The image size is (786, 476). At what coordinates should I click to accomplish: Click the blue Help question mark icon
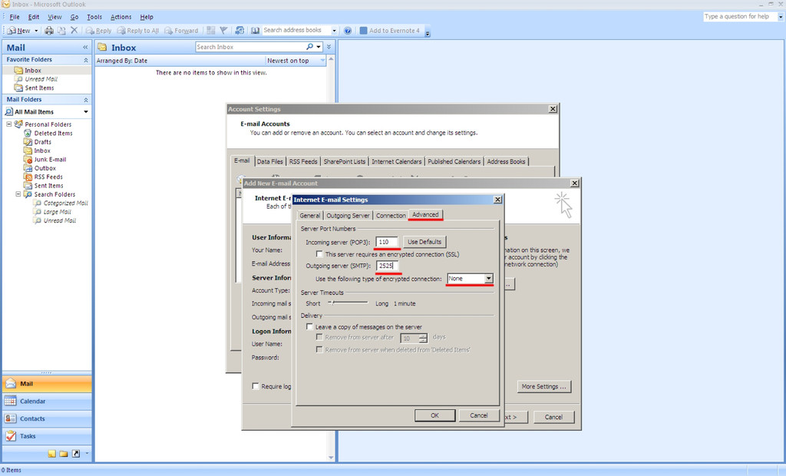(348, 31)
